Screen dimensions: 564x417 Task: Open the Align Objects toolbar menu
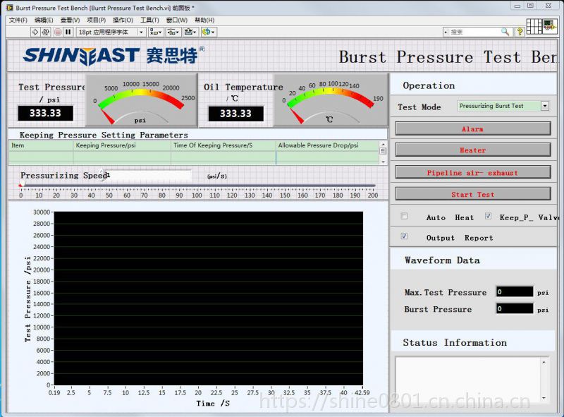(x=155, y=32)
